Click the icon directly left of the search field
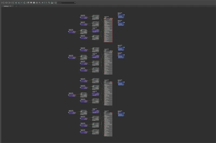This screenshot has width=216, height=143. coord(56,3)
